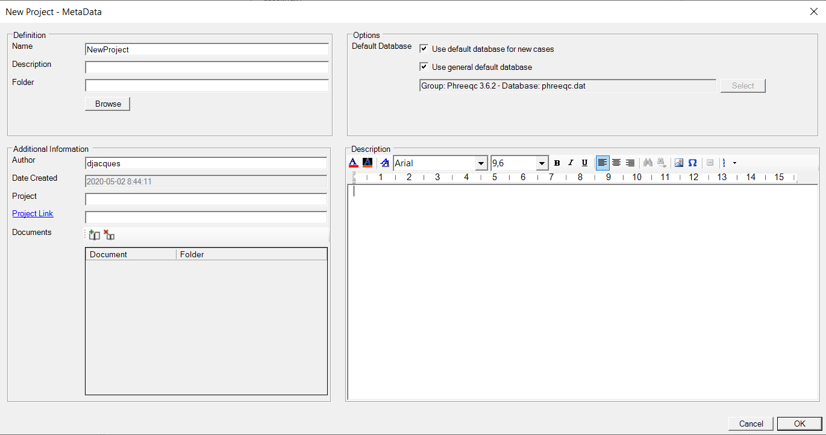826x435 pixels.
Task: Uncheck Use default database for new cases
Action: pyautogui.click(x=424, y=49)
